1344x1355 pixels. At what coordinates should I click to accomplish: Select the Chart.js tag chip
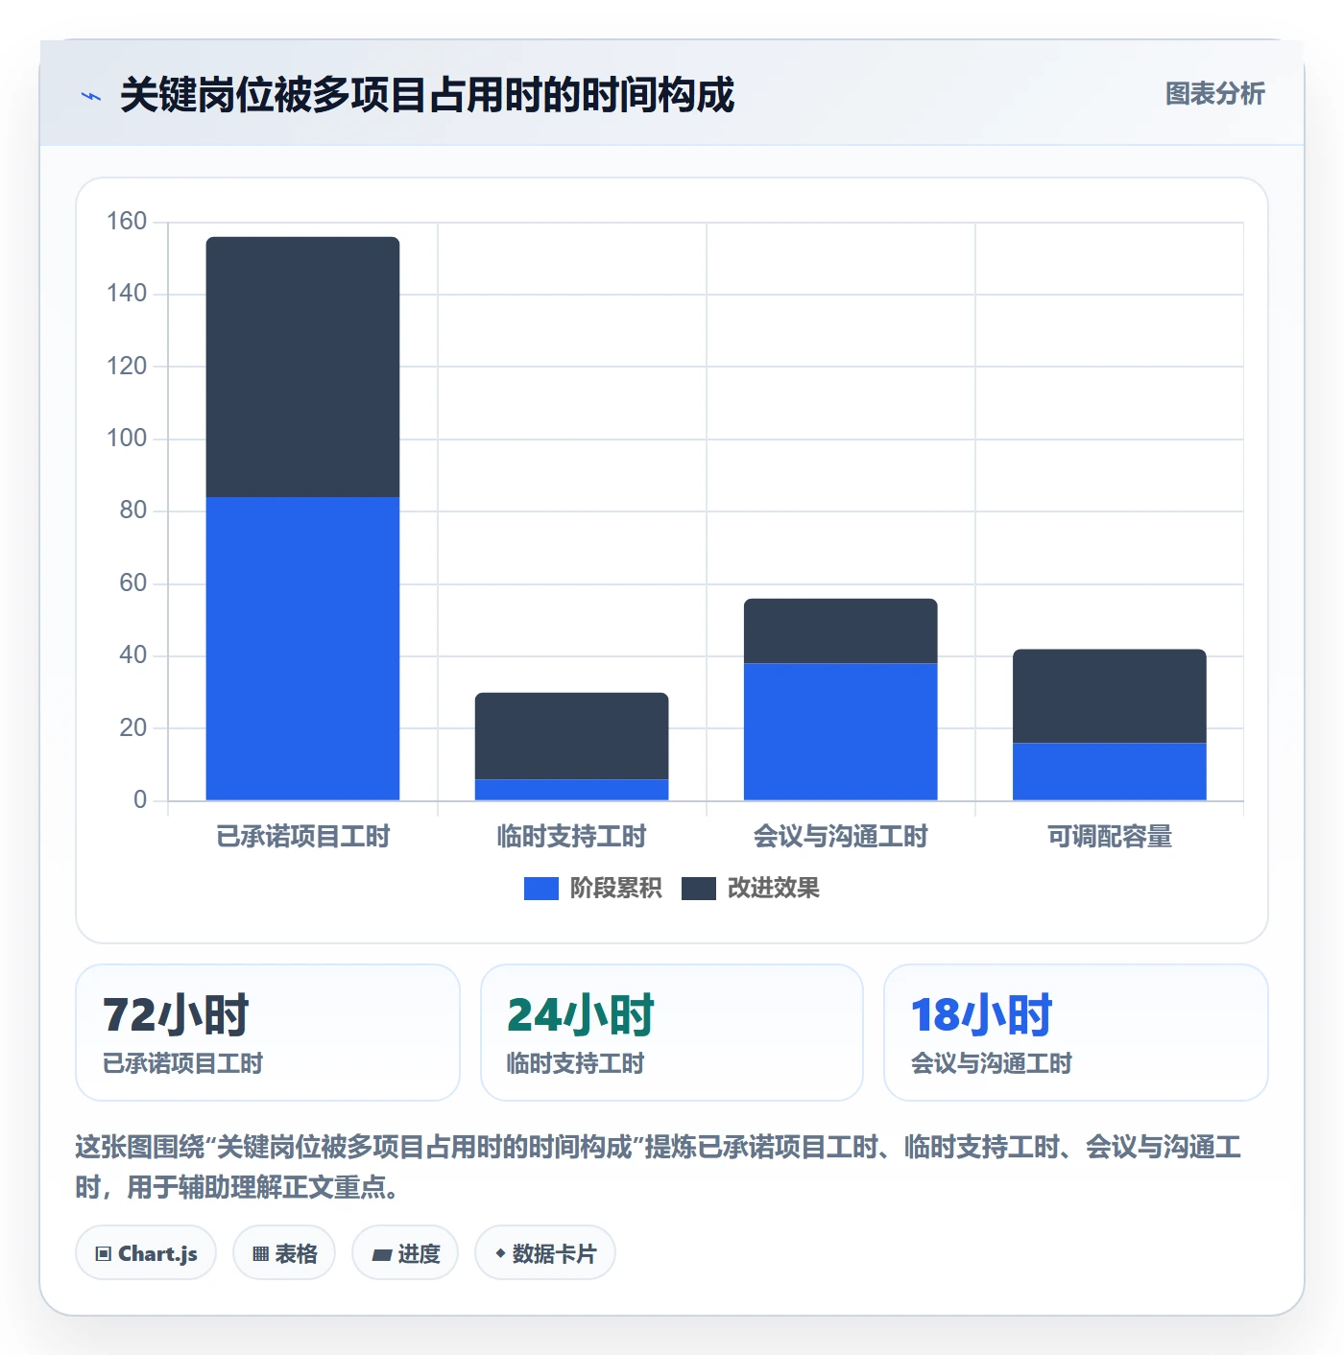[x=146, y=1253]
